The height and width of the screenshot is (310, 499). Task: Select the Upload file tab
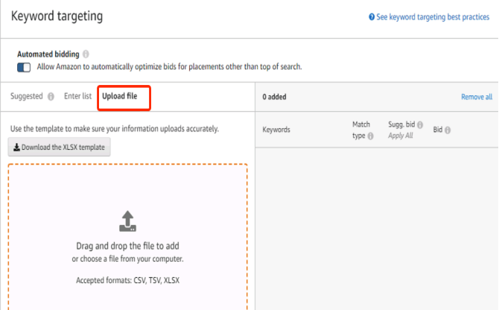[120, 96]
